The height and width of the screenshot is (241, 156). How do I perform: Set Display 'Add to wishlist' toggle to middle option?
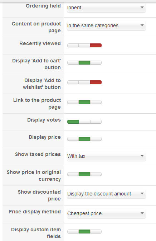[84, 82]
